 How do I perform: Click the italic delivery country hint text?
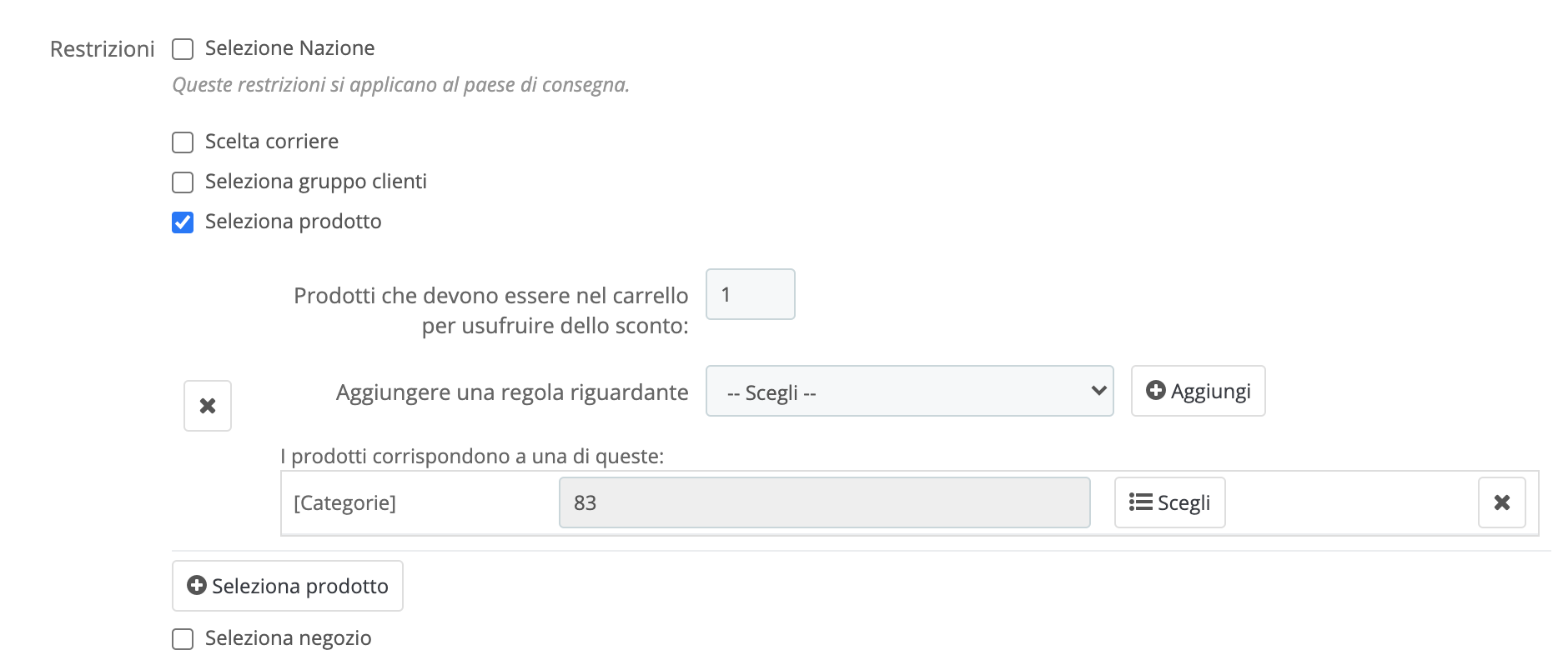pos(400,85)
